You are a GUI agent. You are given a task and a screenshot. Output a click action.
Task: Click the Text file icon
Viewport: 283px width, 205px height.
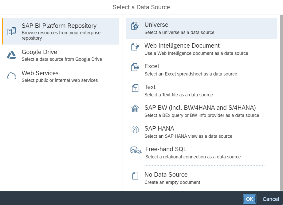pyautogui.click(x=135, y=88)
